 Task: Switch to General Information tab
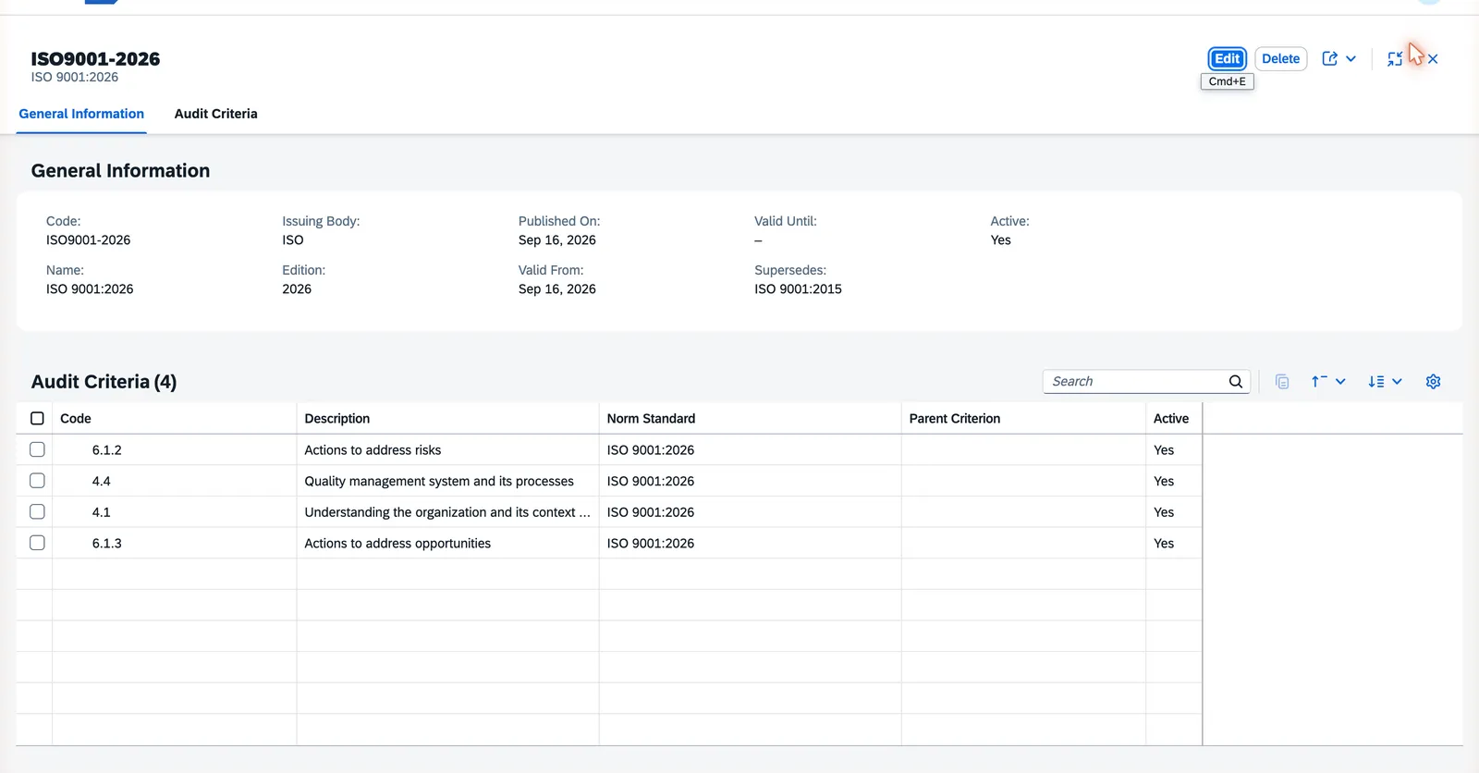coord(81,114)
